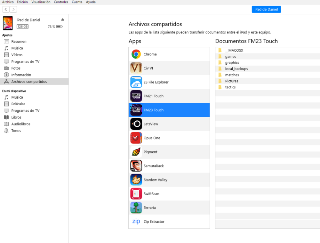320x243 pixels.
Task: Choose the SwiftScan app icon
Action: (x=136, y=194)
